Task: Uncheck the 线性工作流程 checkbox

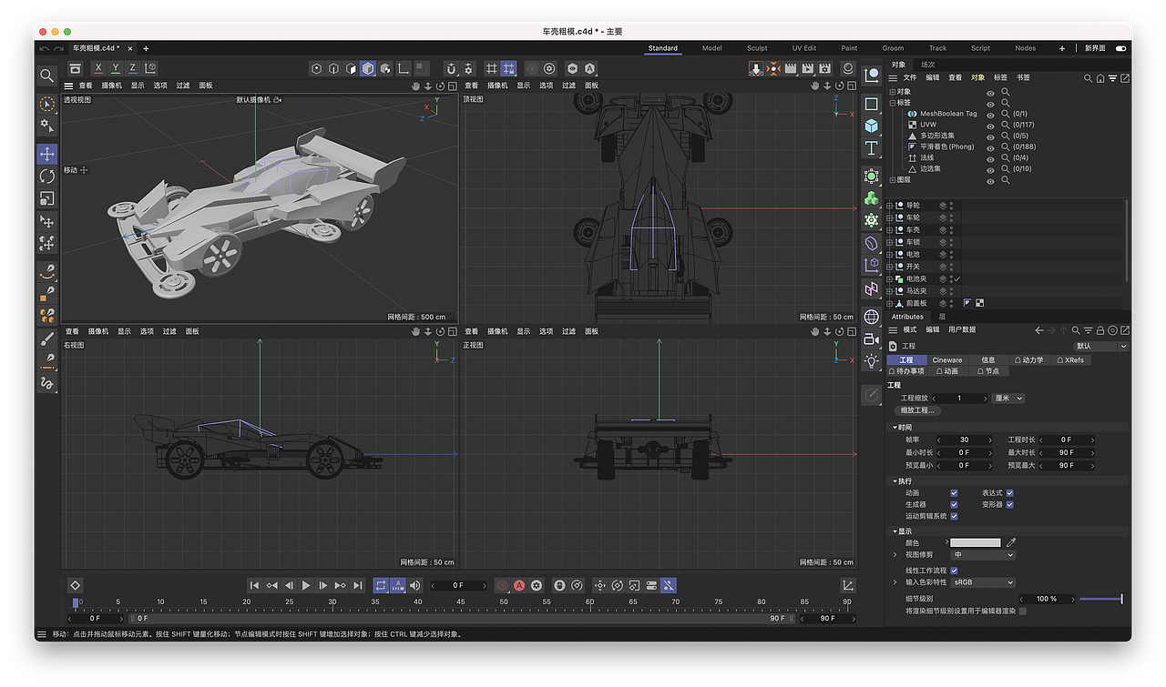Action: (x=954, y=571)
